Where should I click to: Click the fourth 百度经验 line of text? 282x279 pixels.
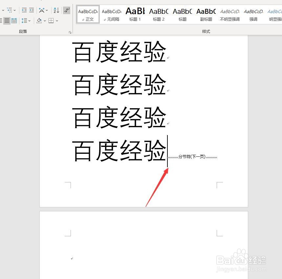(119, 151)
